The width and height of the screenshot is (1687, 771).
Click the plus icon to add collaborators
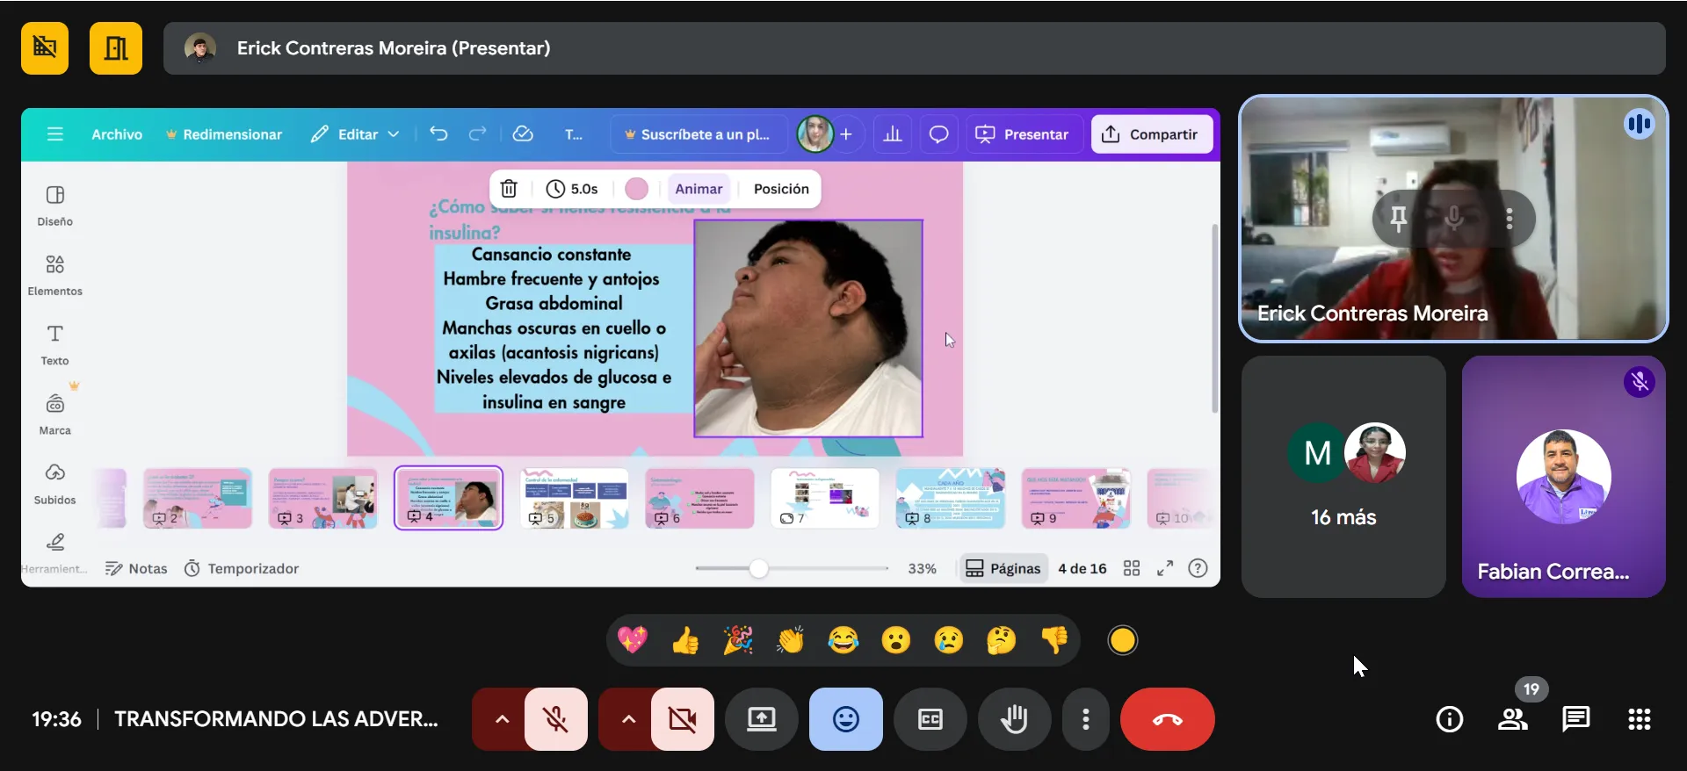click(846, 134)
